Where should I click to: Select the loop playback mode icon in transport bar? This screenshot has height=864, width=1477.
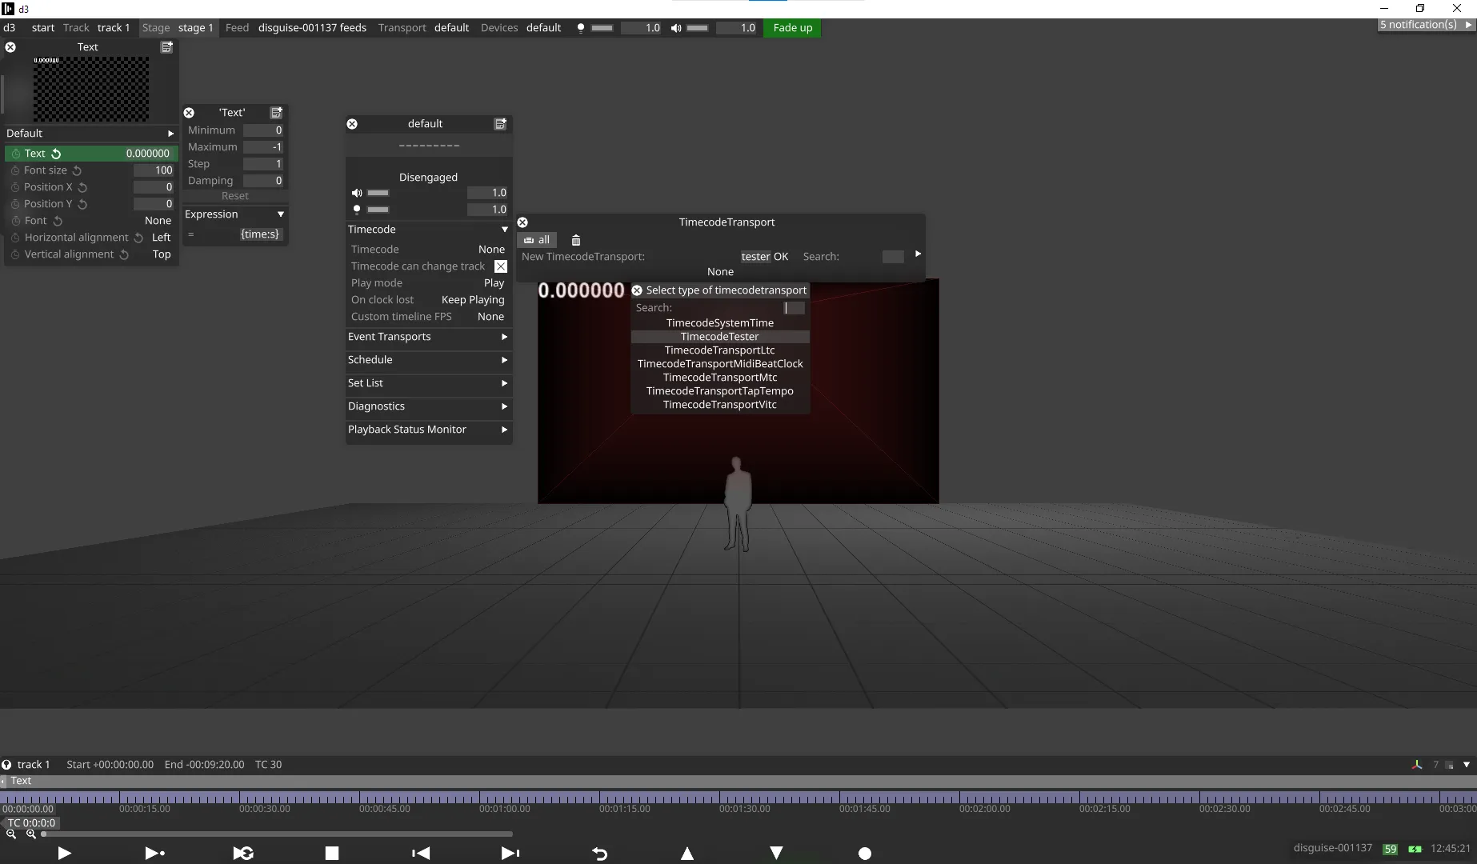(243, 854)
